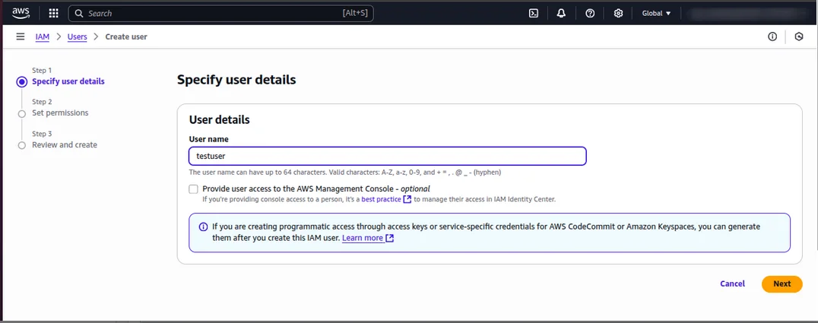This screenshot has width=818, height=323.
Task: Toggle the hamburger side navigation menu
Action: click(20, 36)
